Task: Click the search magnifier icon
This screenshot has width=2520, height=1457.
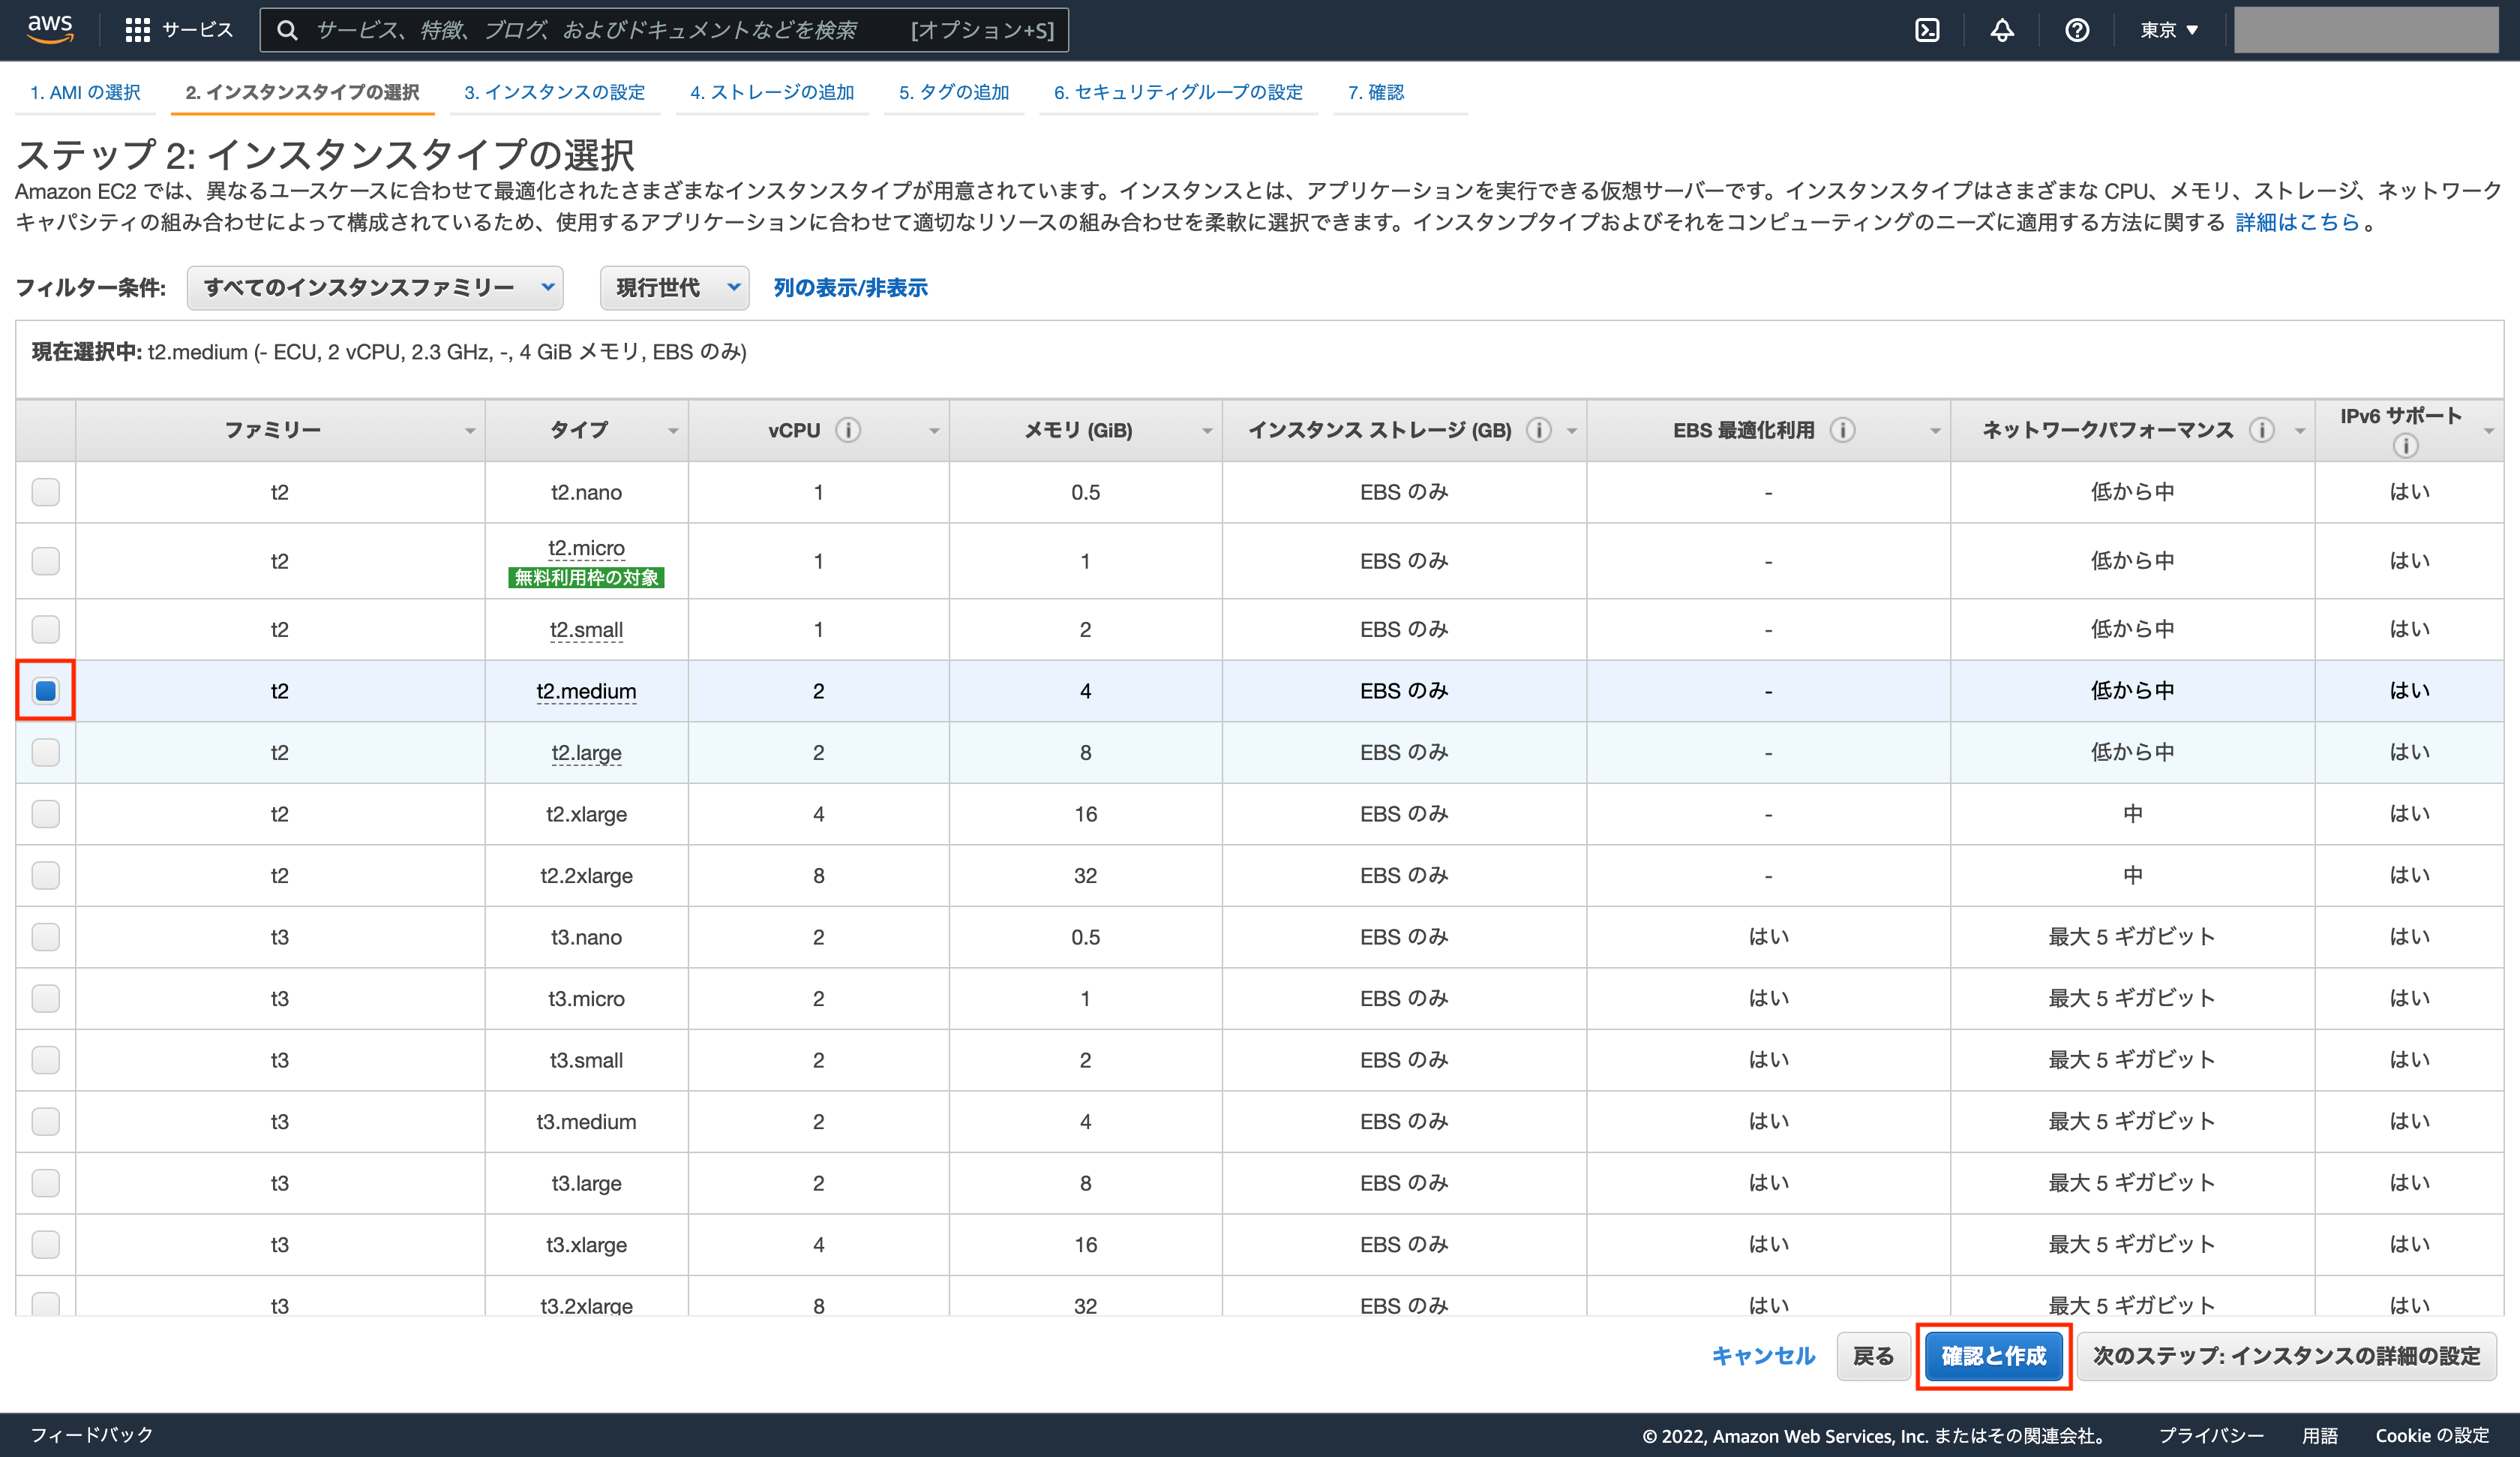Action: (x=287, y=30)
